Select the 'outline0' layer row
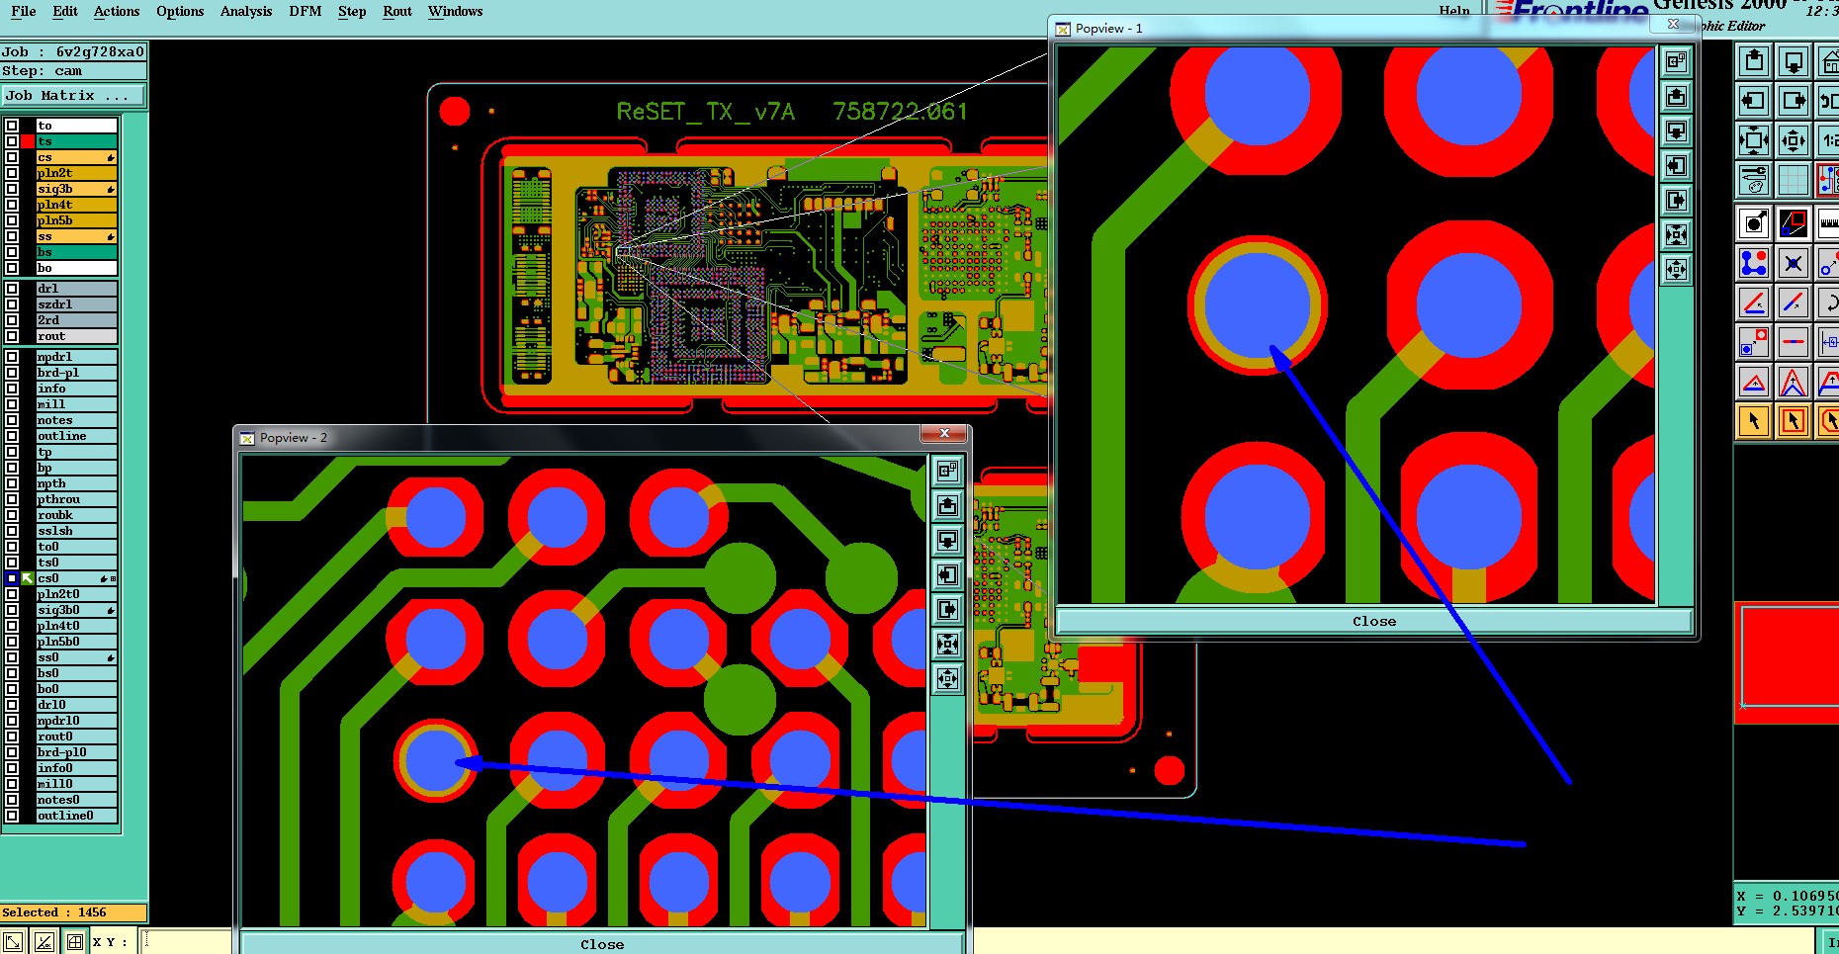This screenshot has width=1839, height=954. [76, 816]
